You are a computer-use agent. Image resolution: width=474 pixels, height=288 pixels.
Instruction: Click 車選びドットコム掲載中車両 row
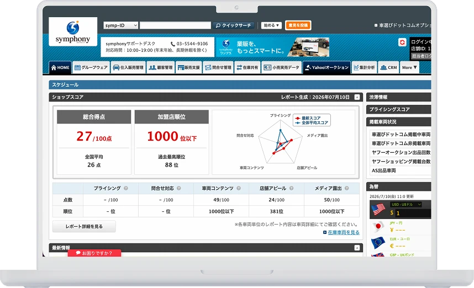point(401,134)
